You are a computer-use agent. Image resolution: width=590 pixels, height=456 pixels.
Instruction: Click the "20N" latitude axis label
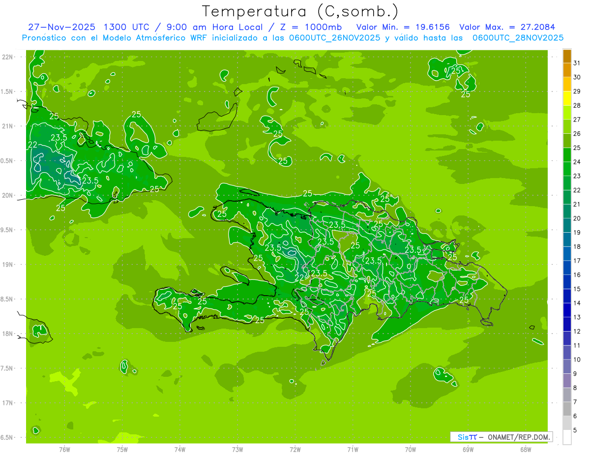point(8,195)
